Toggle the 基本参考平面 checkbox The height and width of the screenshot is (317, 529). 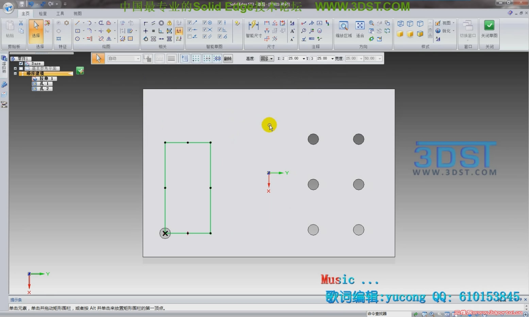point(21,68)
